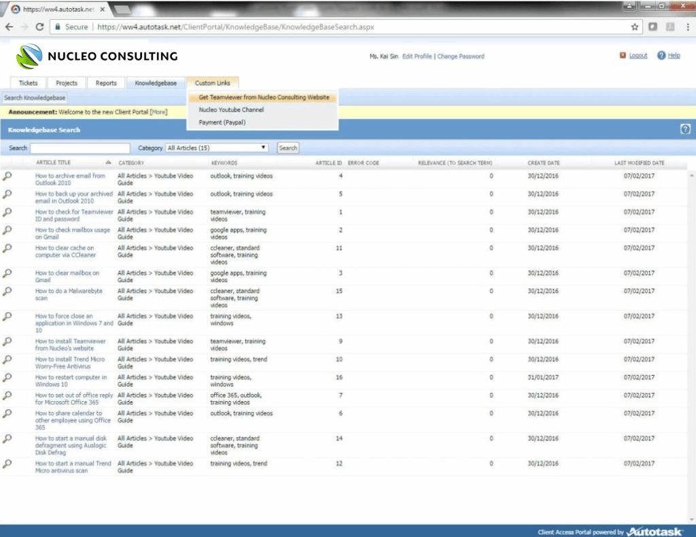696x537 pixels.
Task: Click the knowledgebase help question mark icon
Action: pos(685,129)
